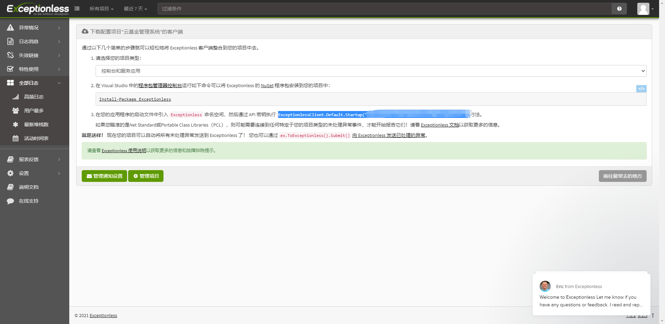Click the 用户最多 users icon
Image resolution: width=665 pixels, height=324 pixels.
pos(16,111)
